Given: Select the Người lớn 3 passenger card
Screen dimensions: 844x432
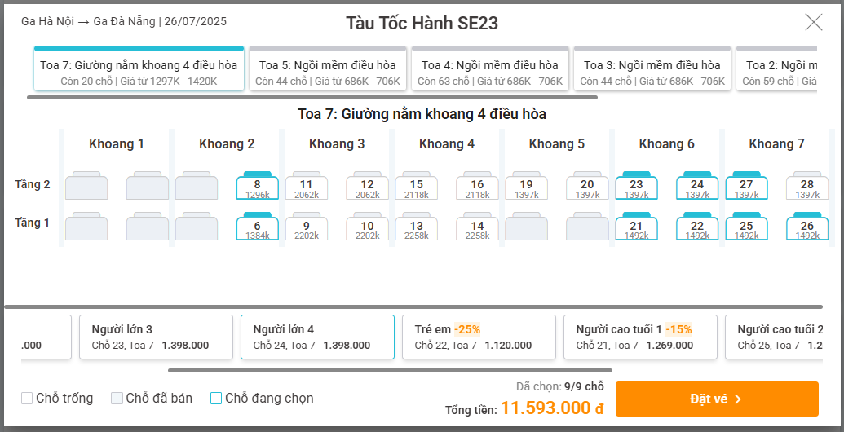Looking at the screenshot, I should tap(156, 337).
